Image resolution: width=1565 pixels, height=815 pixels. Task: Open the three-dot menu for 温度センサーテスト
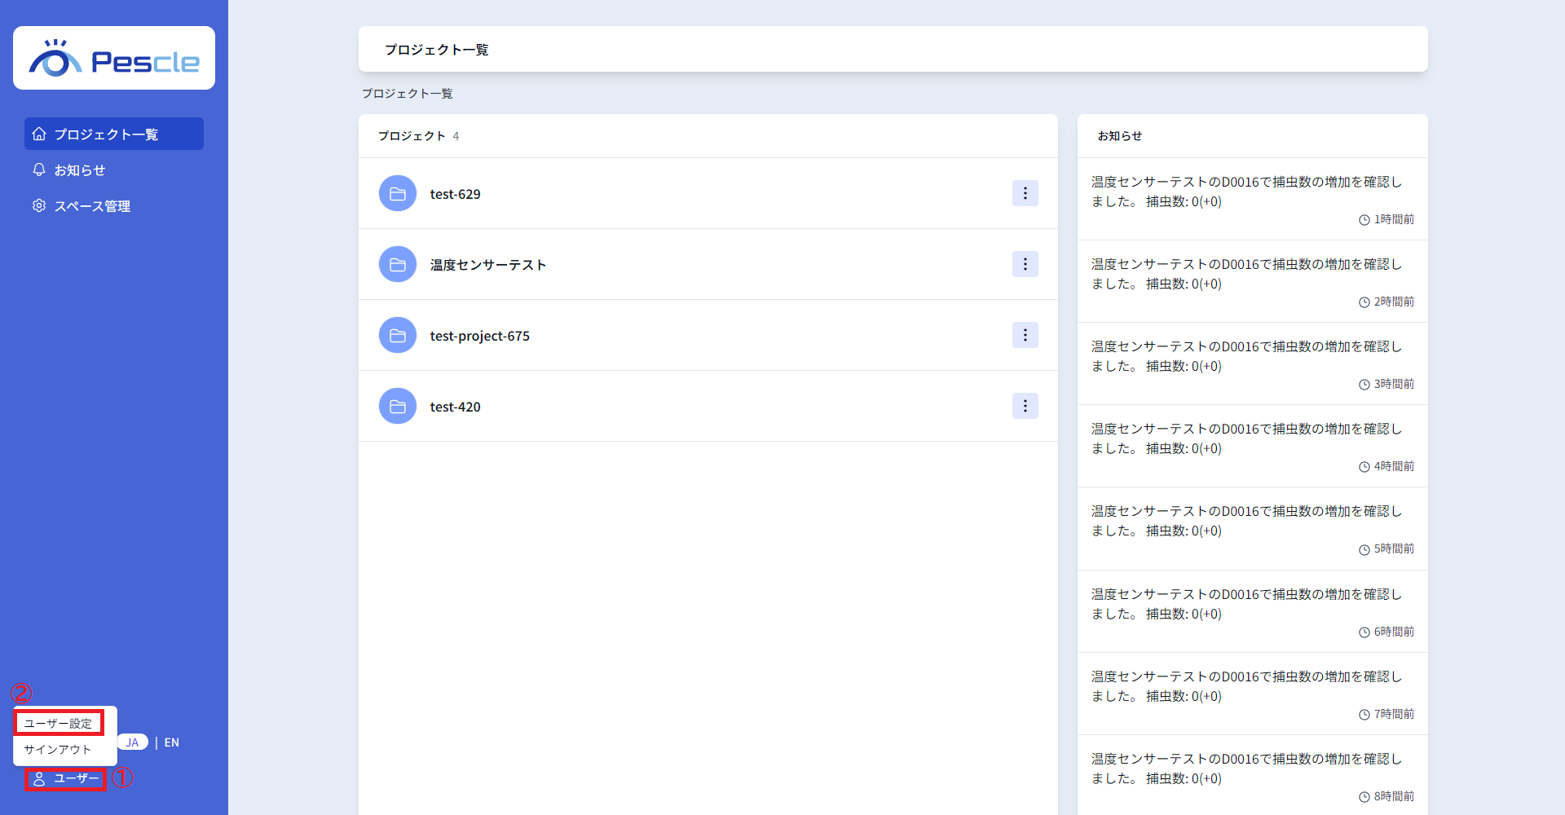click(1025, 264)
